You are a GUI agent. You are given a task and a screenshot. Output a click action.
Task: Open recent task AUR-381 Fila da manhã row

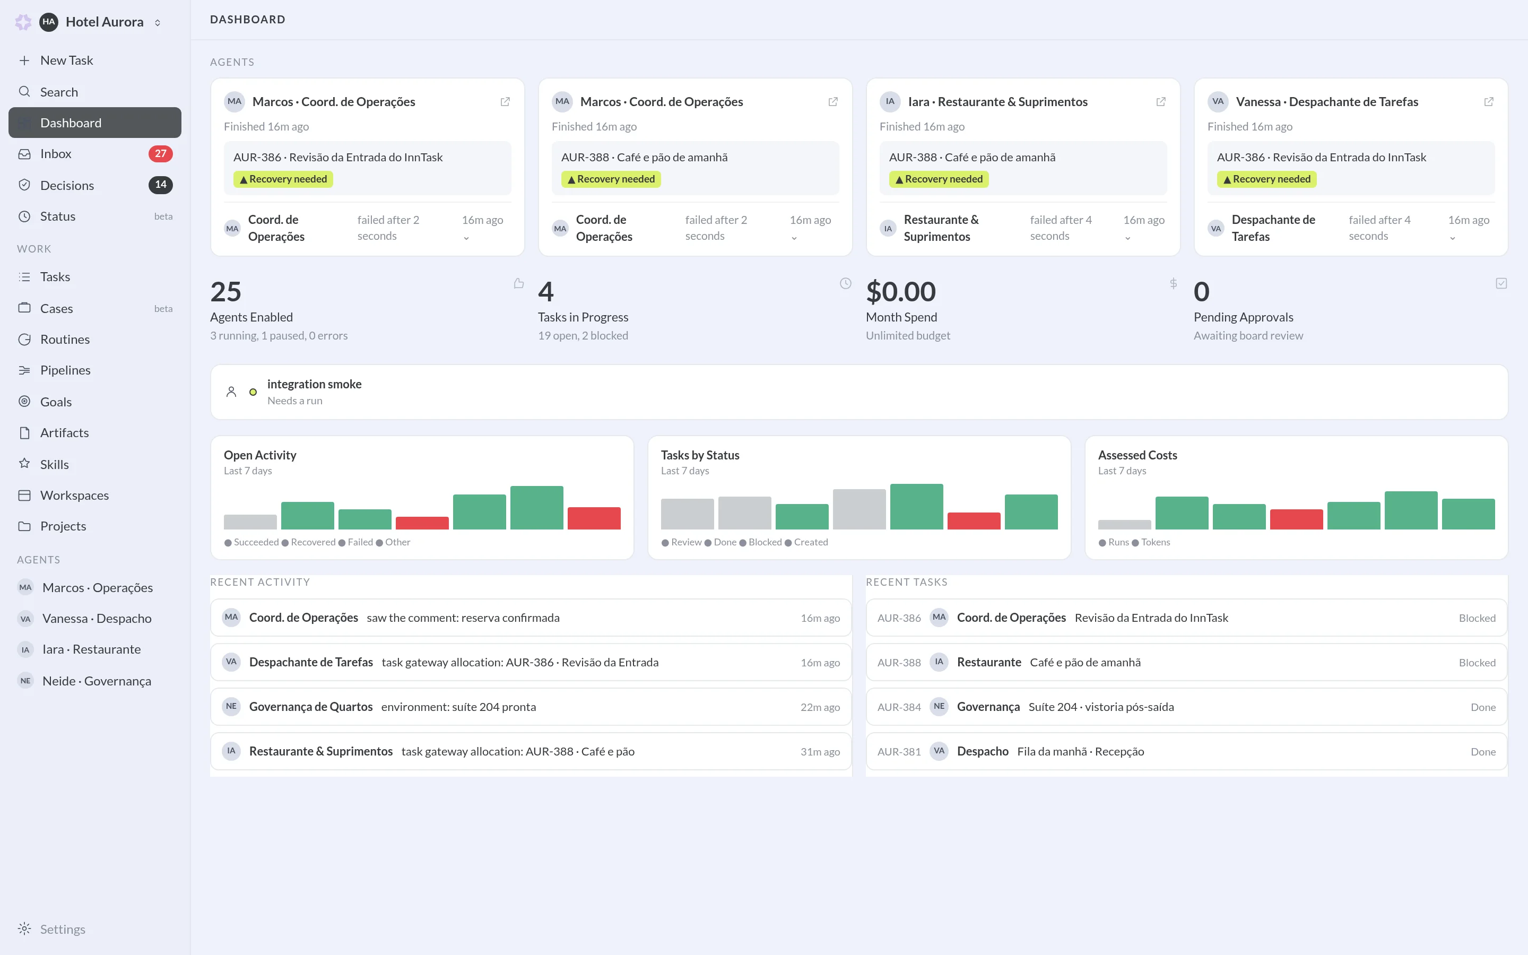pyautogui.click(x=1186, y=751)
